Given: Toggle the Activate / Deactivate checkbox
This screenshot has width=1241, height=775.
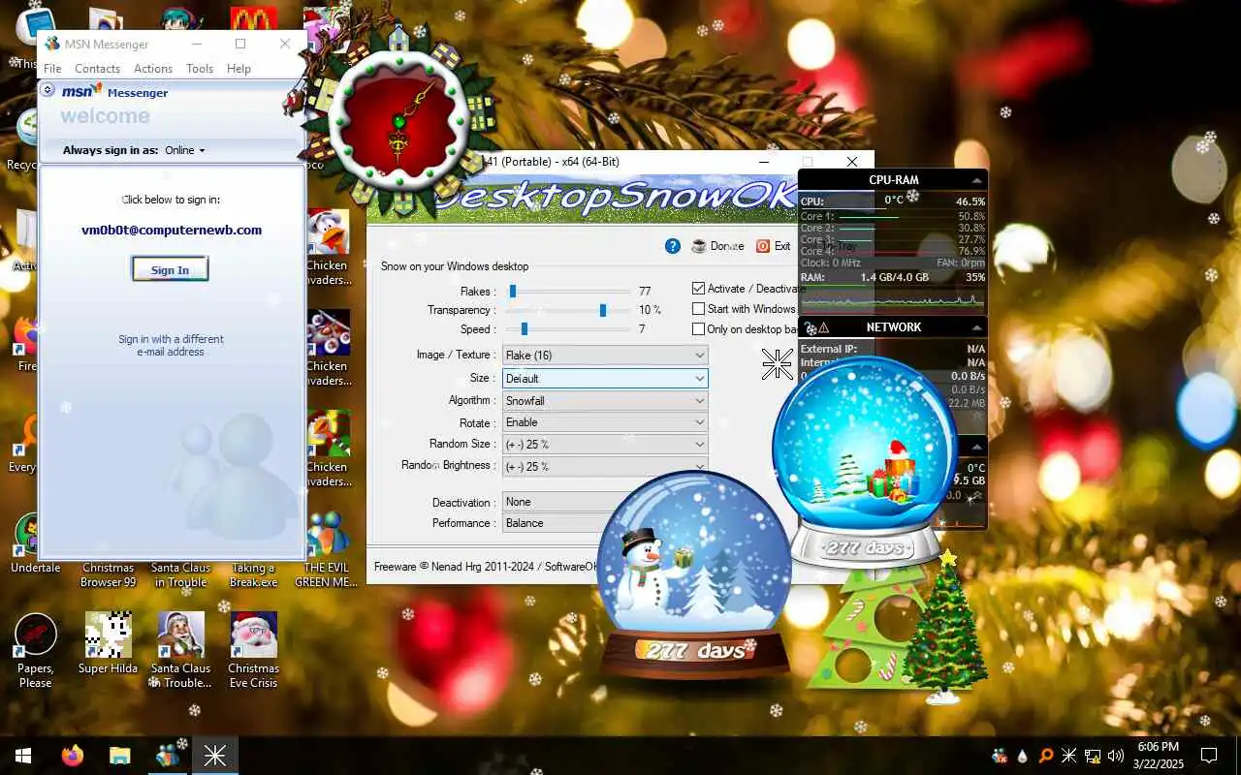Looking at the screenshot, I should point(698,289).
